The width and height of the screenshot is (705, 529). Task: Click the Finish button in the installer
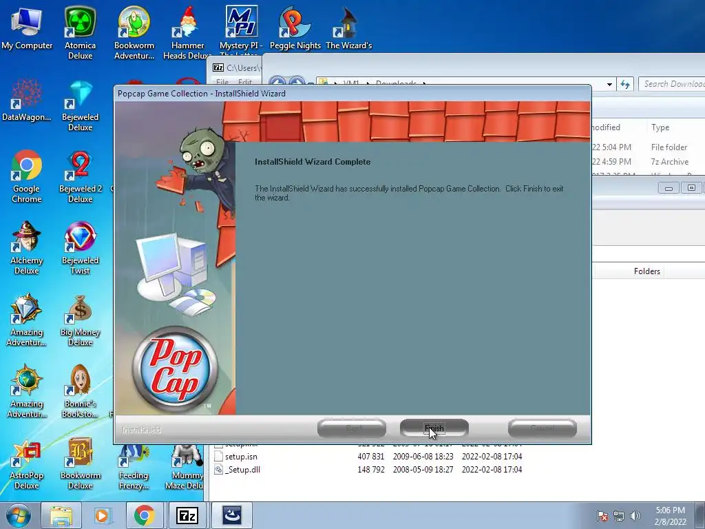pyautogui.click(x=434, y=428)
